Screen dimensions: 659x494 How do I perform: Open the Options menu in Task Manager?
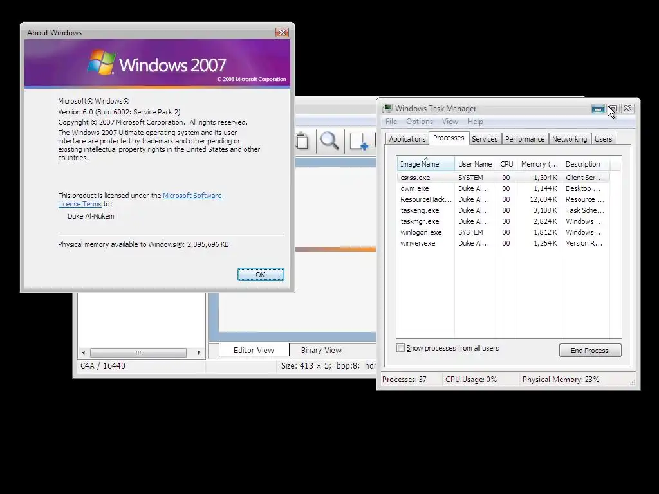coord(420,122)
